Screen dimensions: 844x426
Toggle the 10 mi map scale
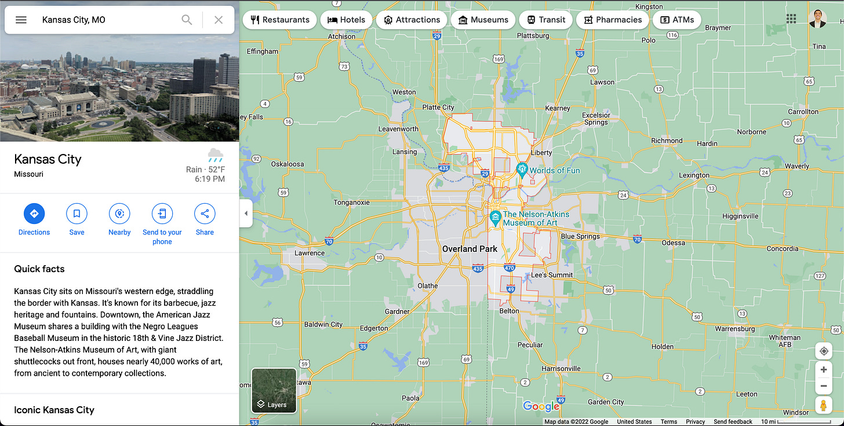tap(796, 422)
